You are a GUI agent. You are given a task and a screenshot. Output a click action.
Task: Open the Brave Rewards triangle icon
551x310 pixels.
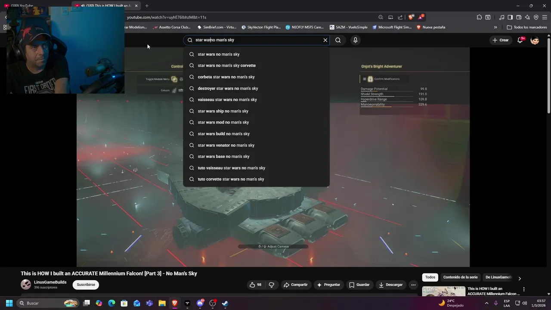click(x=421, y=17)
